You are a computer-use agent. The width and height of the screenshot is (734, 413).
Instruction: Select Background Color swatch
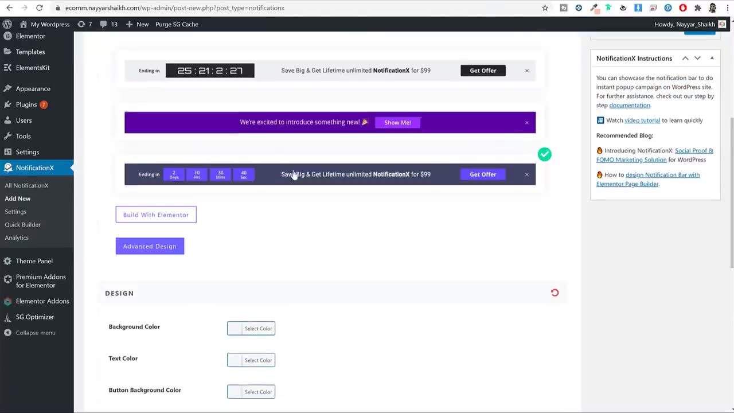point(251,329)
